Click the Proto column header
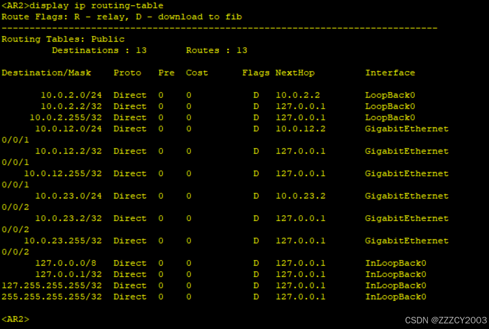Image resolution: width=489 pixels, height=329 pixels. coord(127,73)
